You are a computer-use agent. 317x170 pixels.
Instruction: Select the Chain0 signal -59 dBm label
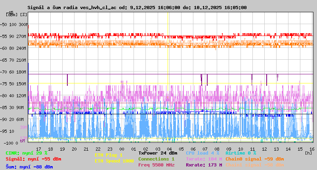tap(255, 159)
